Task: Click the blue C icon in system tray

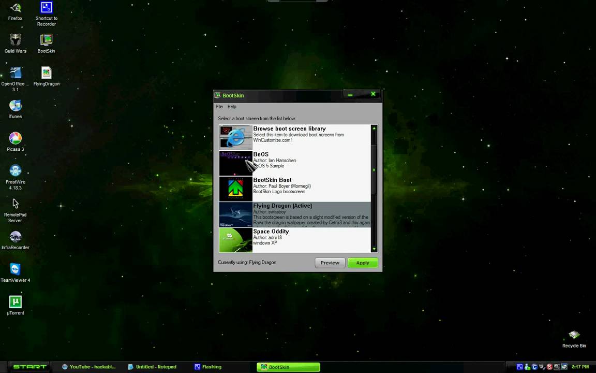Action: [x=534, y=367]
